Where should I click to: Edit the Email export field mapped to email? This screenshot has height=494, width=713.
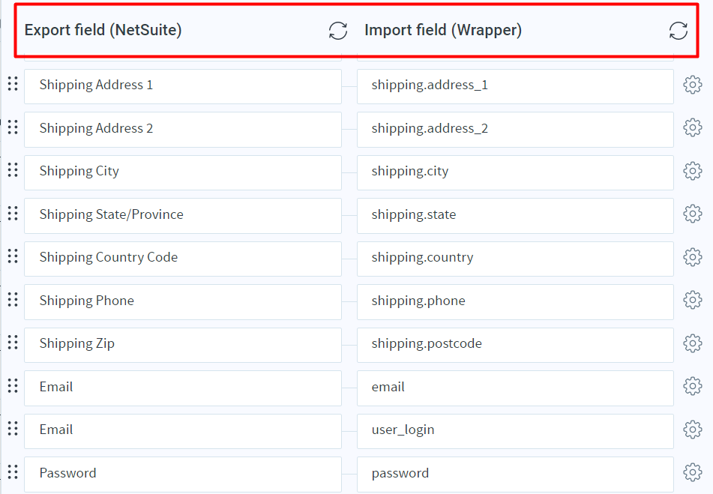(183, 388)
